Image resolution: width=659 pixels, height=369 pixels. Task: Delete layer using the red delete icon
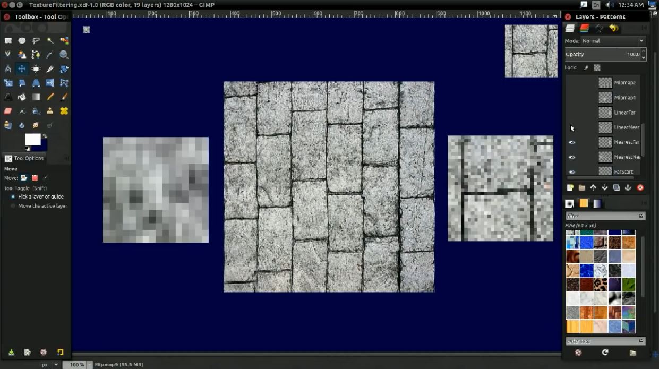pyautogui.click(x=640, y=187)
